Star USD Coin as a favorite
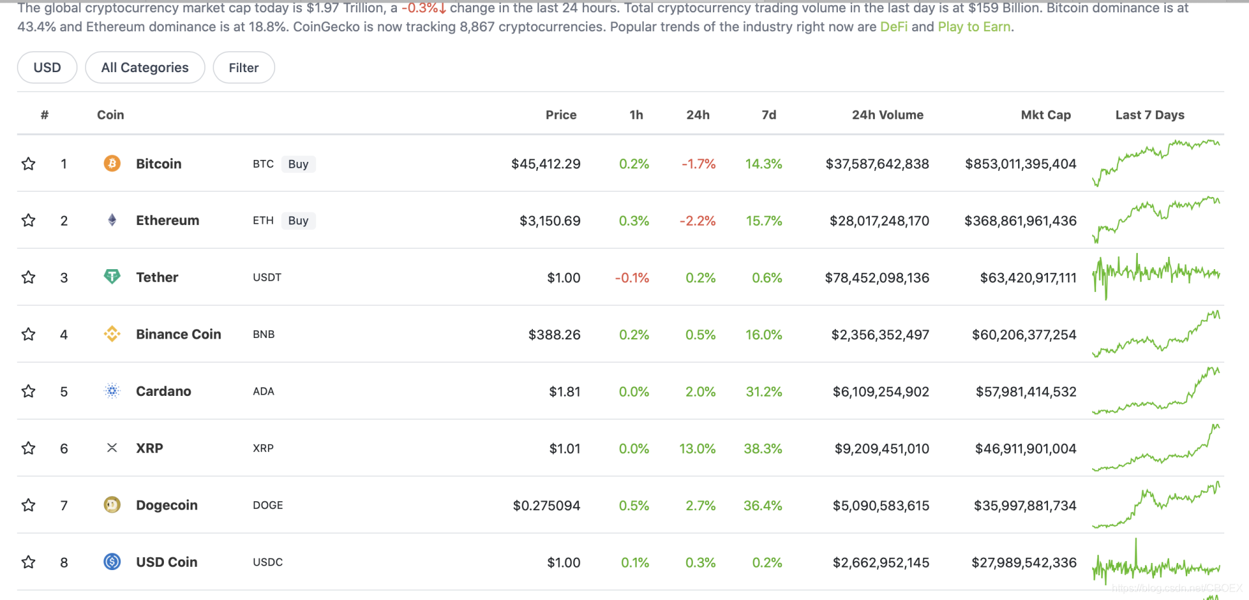 29,562
